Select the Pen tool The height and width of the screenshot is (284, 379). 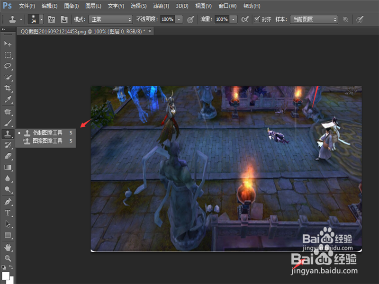[x=8, y=202]
